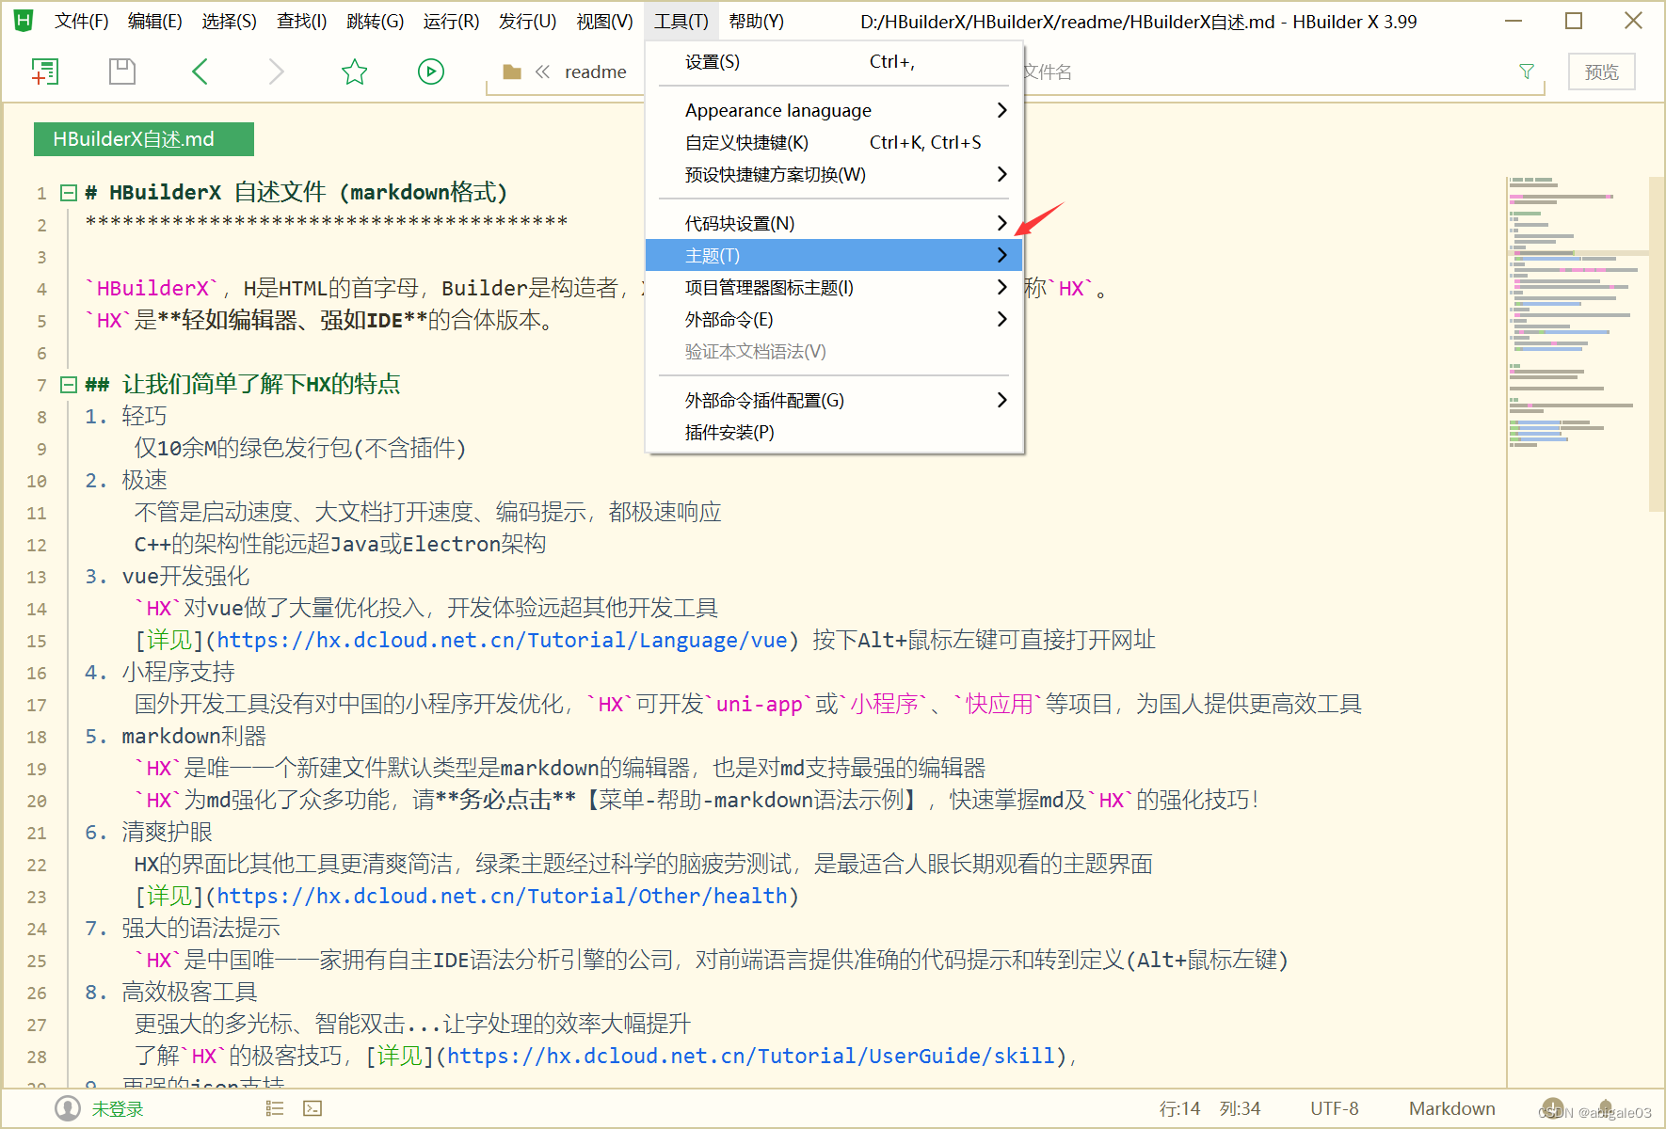Click 未登录 login status text
The image size is (1666, 1129).
click(x=118, y=1109)
